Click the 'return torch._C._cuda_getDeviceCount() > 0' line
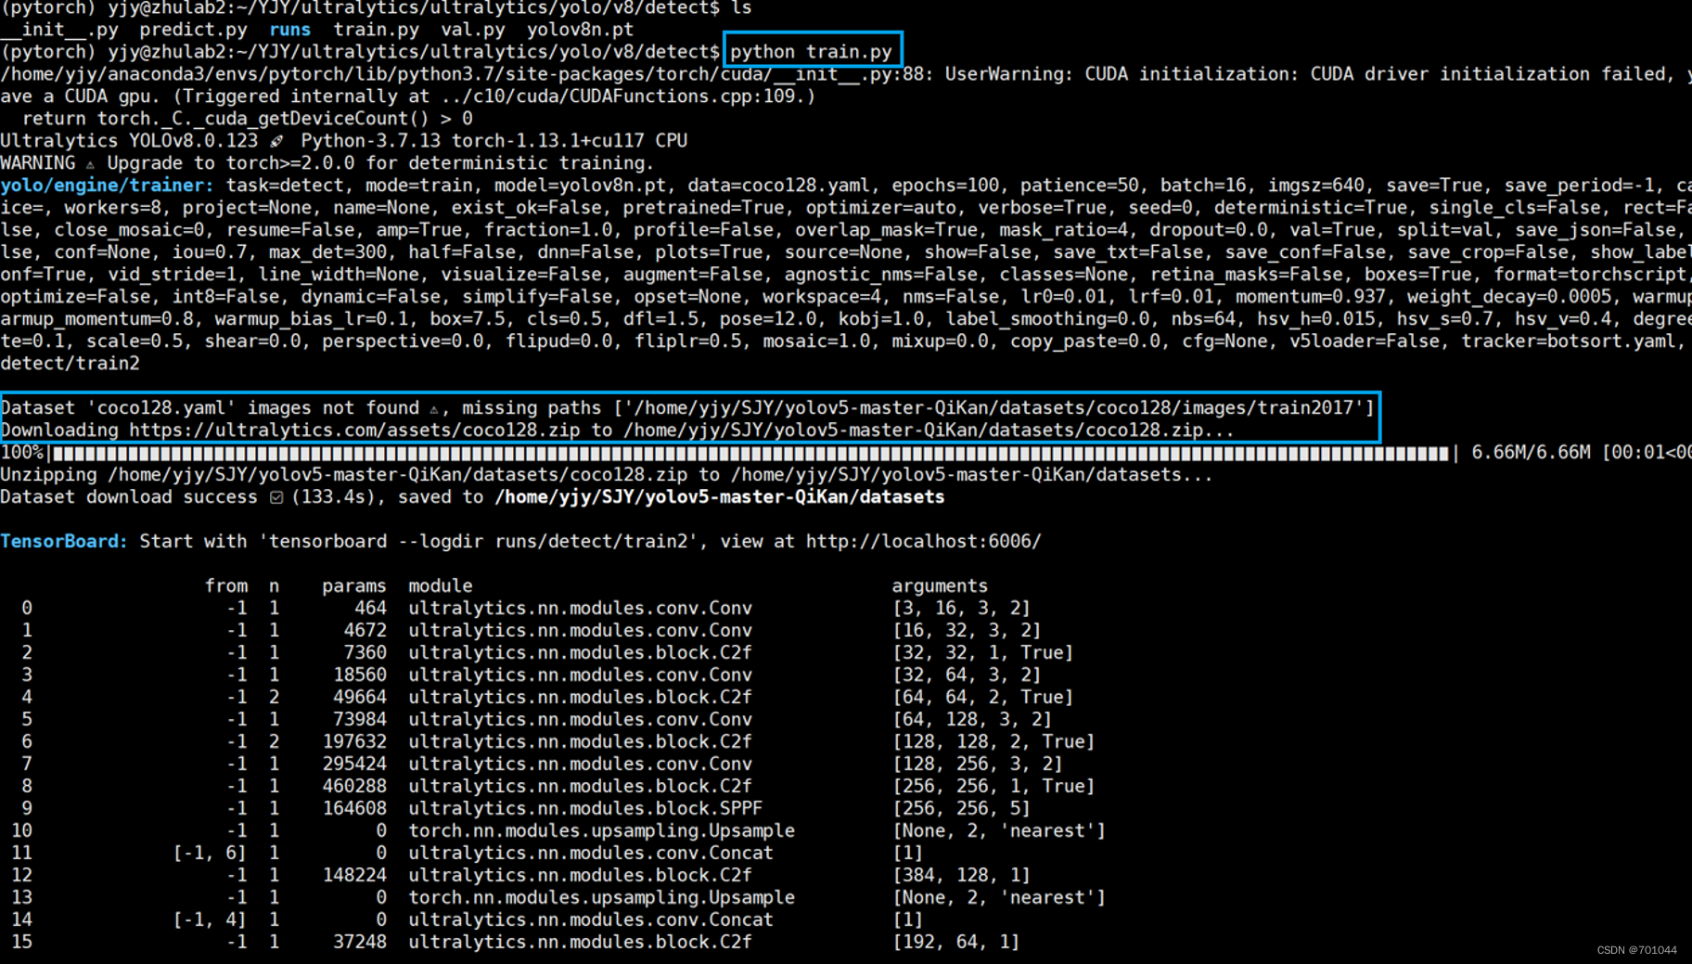 click(247, 119)
